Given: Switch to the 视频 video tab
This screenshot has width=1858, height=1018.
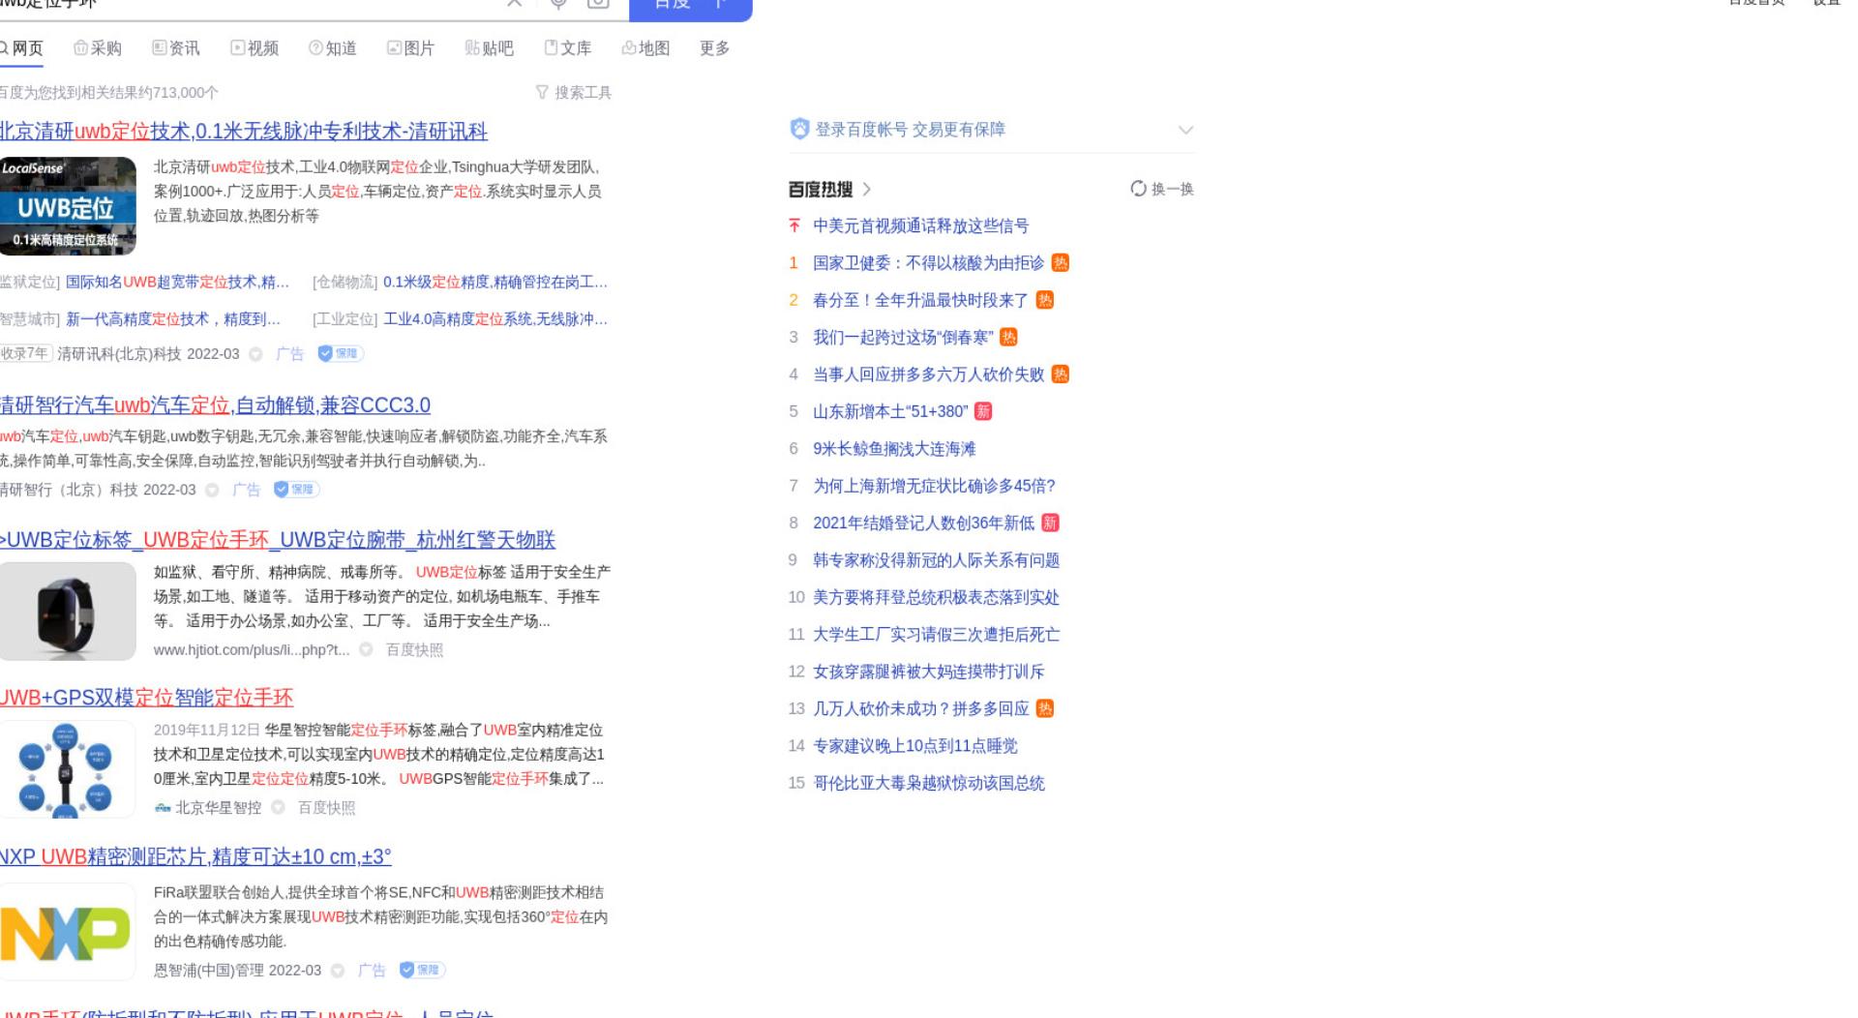Looking at the screenshot, I should tap(255, 48).
